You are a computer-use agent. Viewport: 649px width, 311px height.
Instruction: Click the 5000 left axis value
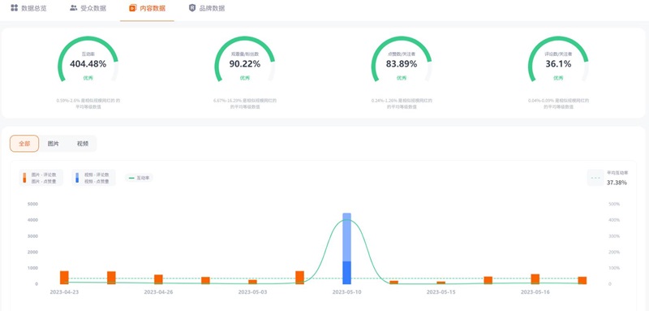pyautogui.click(x=32, y=204)
